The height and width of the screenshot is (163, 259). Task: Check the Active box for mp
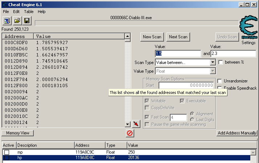pyautogui.click(x=7, y=153)
